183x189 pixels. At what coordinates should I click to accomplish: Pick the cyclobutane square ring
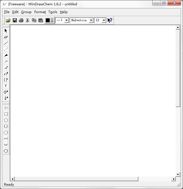(x=6, y=114)
